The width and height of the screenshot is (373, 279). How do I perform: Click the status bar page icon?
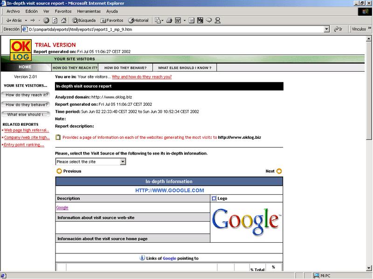pos(3,276)
